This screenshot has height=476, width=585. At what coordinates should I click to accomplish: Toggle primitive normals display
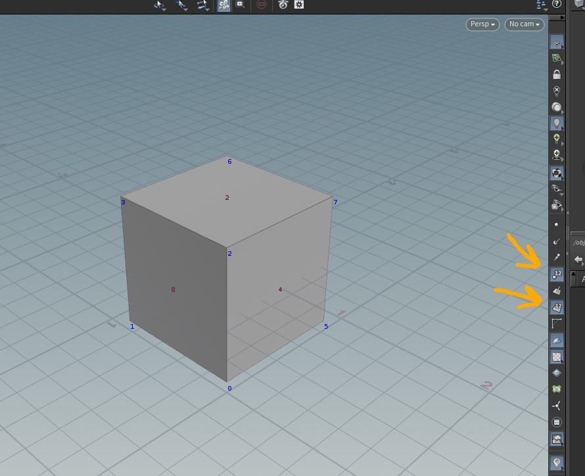click(x=557, y=291)
